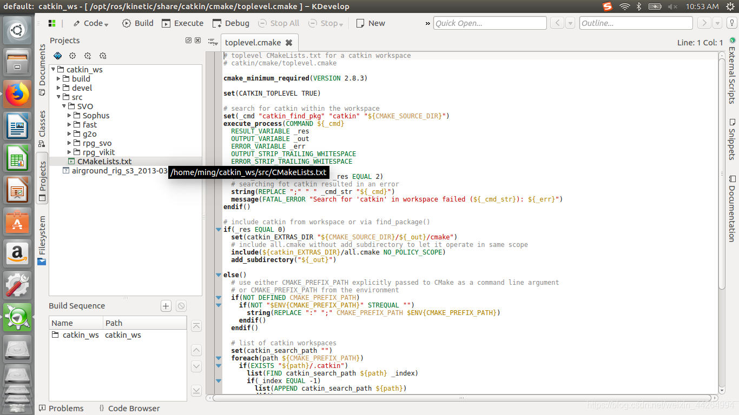Screen dimensions: 739x415
Task: Expand the build folder in project tree
Action: point(58,79)
